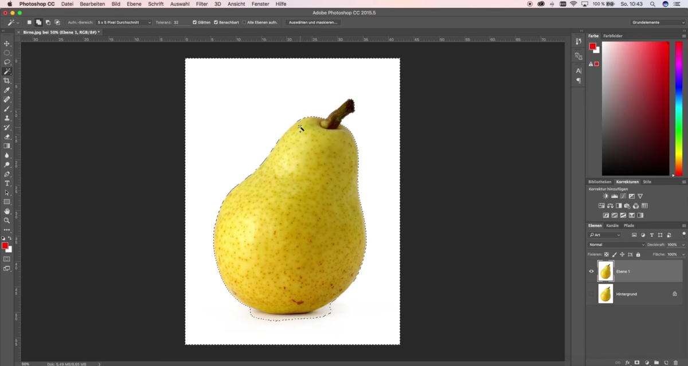Click the Tonwertkorrektur (Levels) adjustment icon
Screen dimensions: 688x366
coord(615,195)
